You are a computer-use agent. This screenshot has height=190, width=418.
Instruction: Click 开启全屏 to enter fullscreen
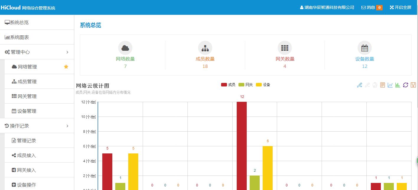tap(400, 7)
